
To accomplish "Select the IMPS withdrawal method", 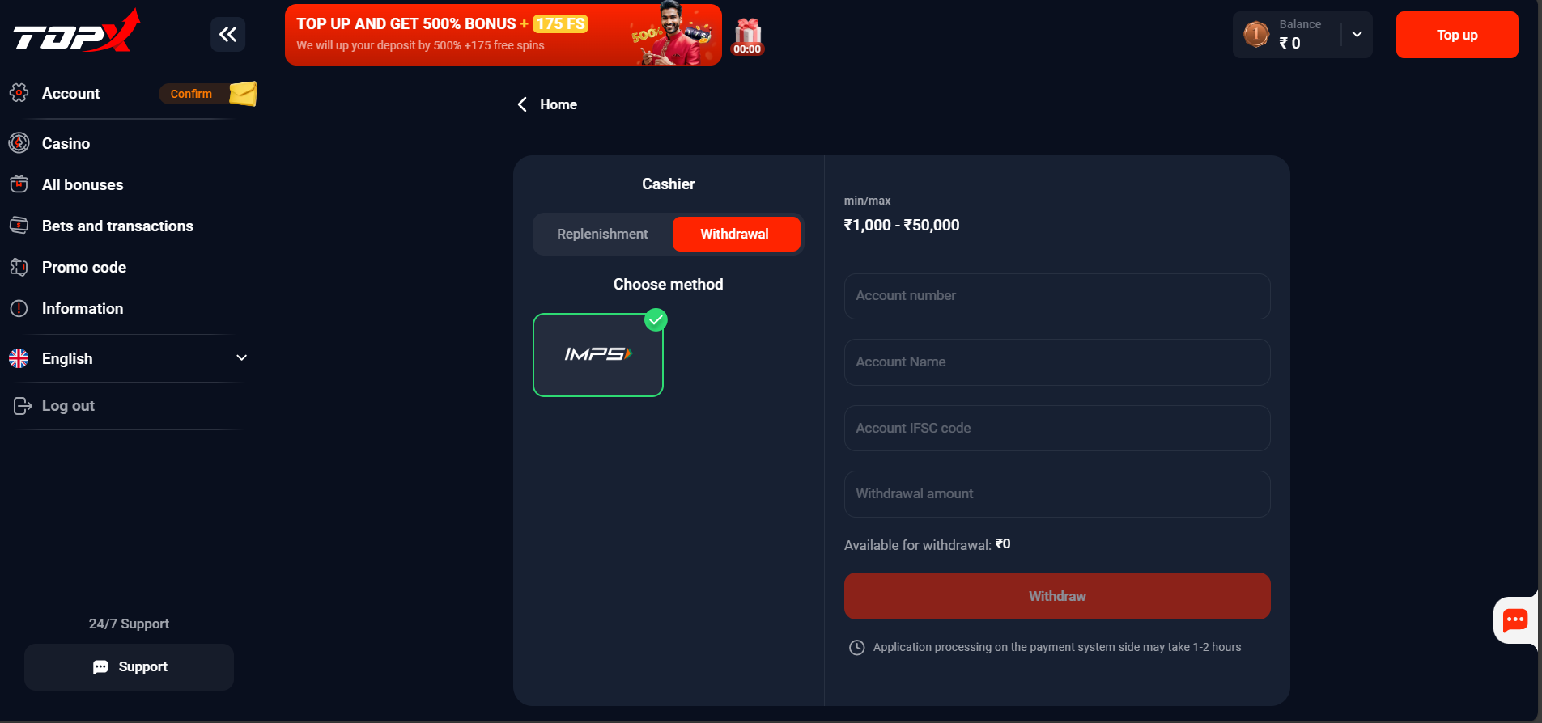I will [x=598, y=354].
